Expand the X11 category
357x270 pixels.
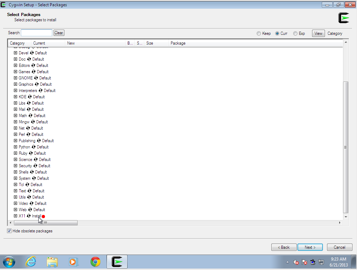(15, 216)
